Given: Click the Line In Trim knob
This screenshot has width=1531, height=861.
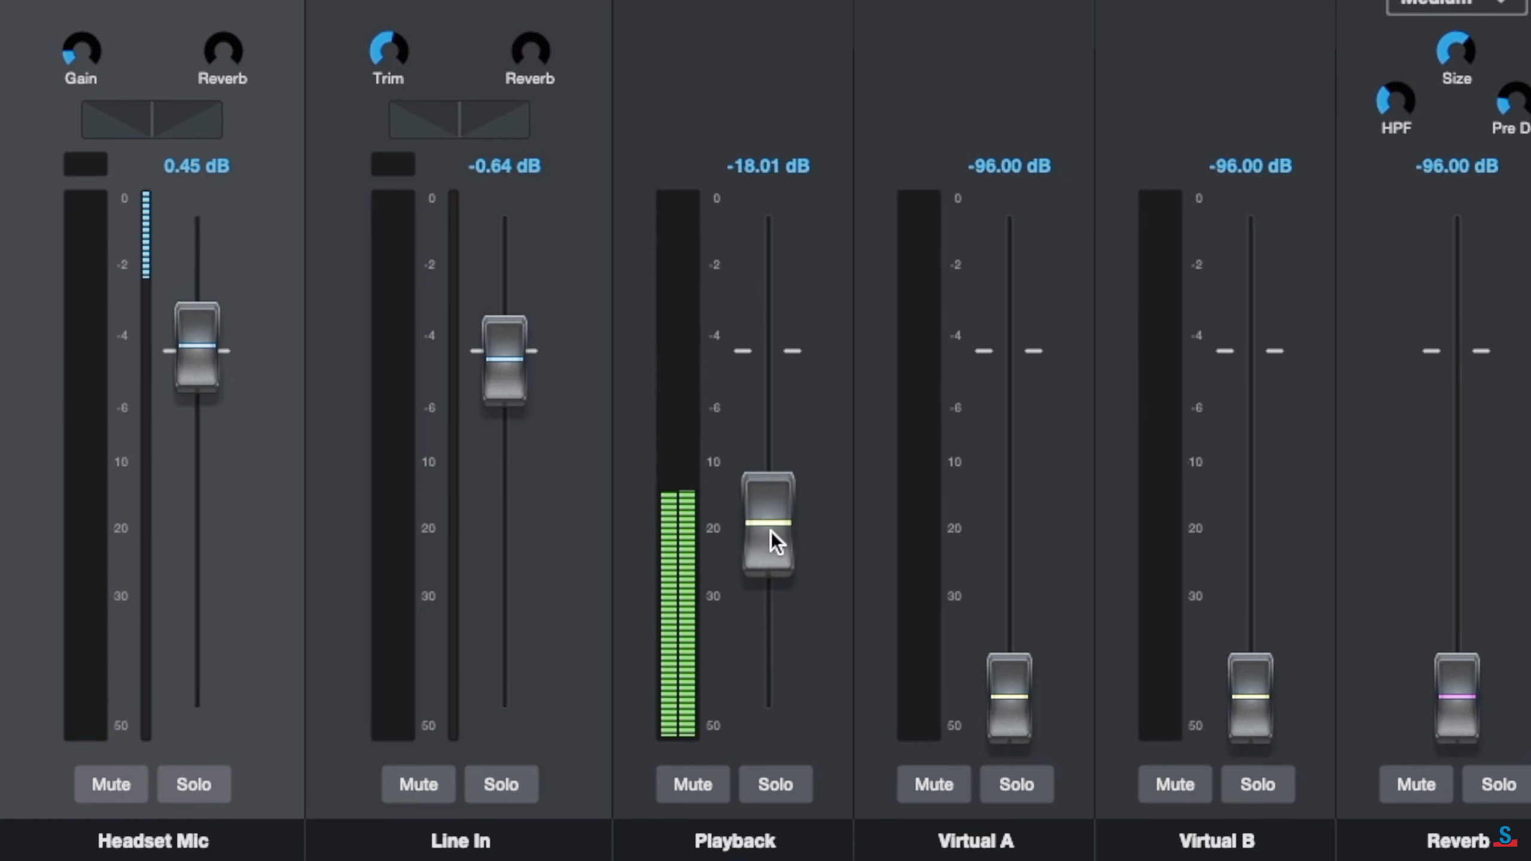Looking at the screenshot, I should [x=389, y=50].
